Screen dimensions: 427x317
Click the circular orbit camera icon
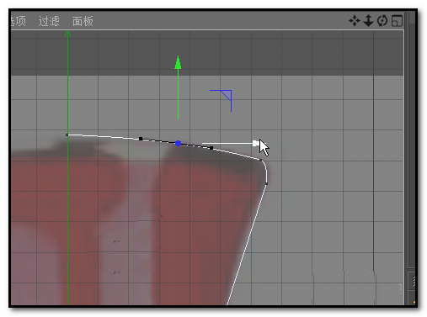[x=382, y=21]
